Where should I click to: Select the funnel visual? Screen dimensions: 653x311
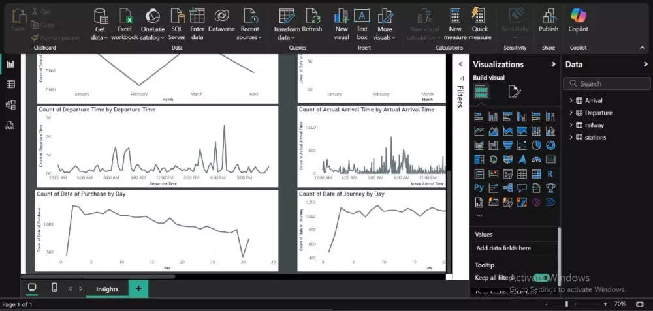(507, 145)
